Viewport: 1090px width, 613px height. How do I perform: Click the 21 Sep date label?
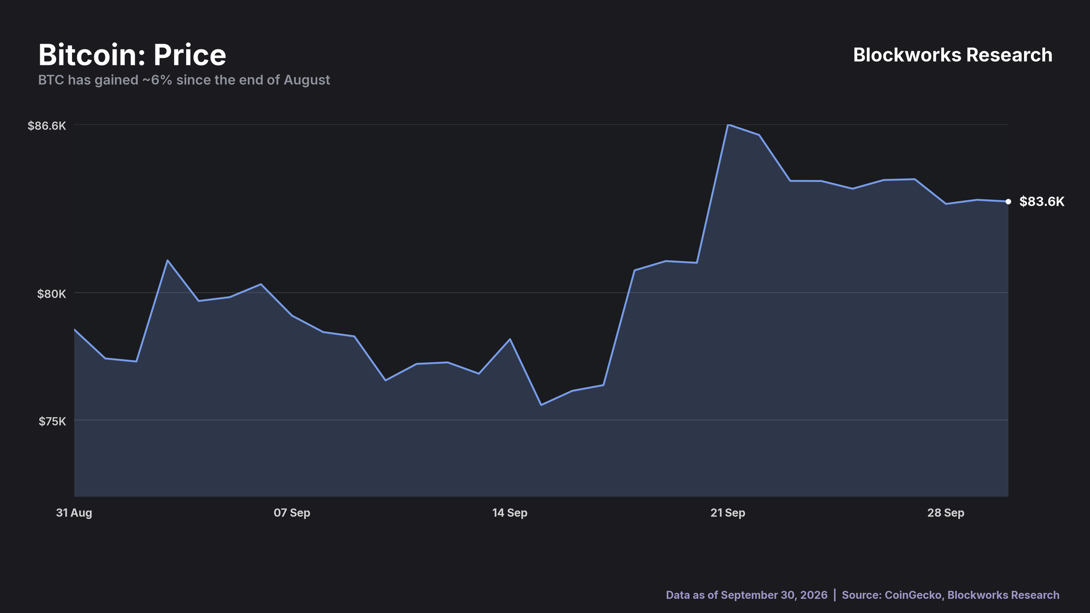(728, 513)
